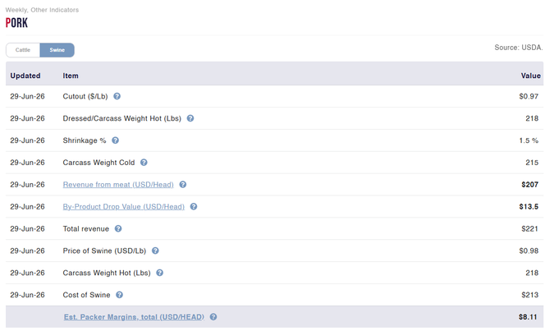Show info for Shrinkage % help icon
Viewport: 545px width, 331px height.
(x=116, y=140)
